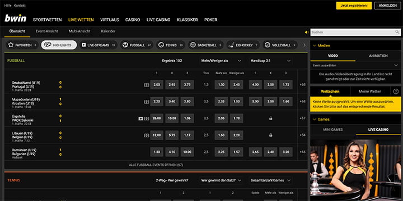This screenshot has height=201, width=403.
Task: Open the Kontakt link
Action: 20,6
